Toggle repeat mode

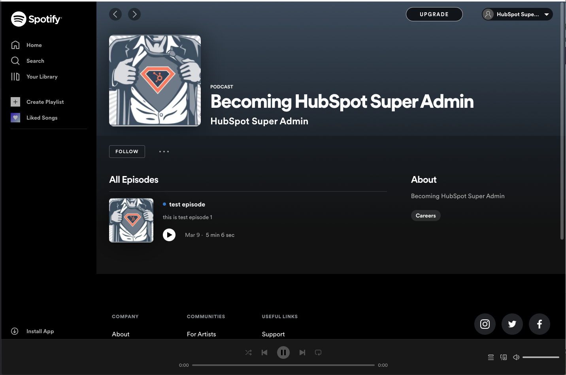pos(318,352)
